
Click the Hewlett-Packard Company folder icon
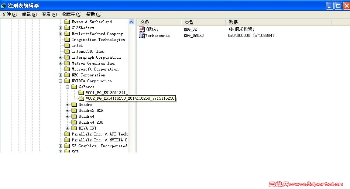pos(67,34)
